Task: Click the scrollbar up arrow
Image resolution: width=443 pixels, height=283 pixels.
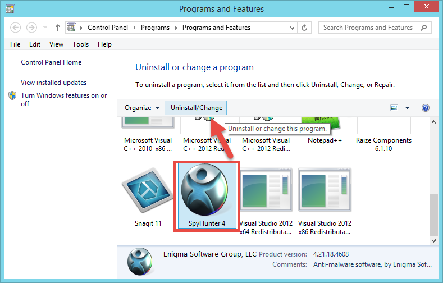Action: [x=433, y=122]
